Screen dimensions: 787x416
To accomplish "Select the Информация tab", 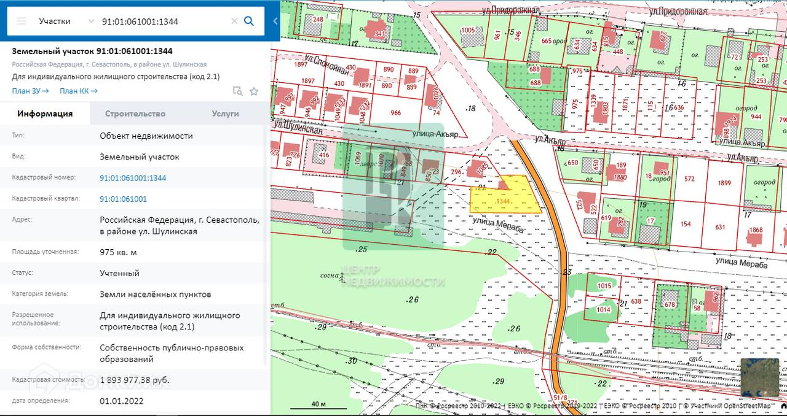I will click(45, 114).
